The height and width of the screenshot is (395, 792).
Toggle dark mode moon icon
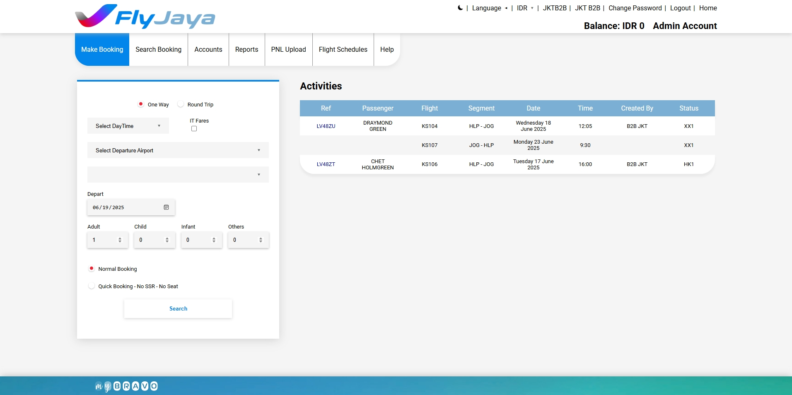(x=460, y=8)
